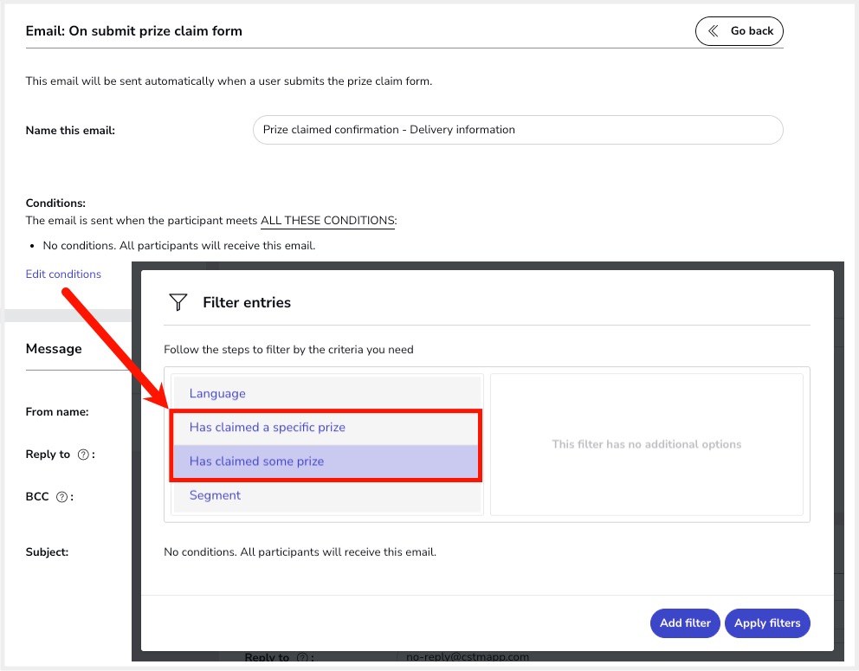Toggle the ALL THESE CONDITIONS rule
The width and height of the screenshot is (859, 671).
328,221
